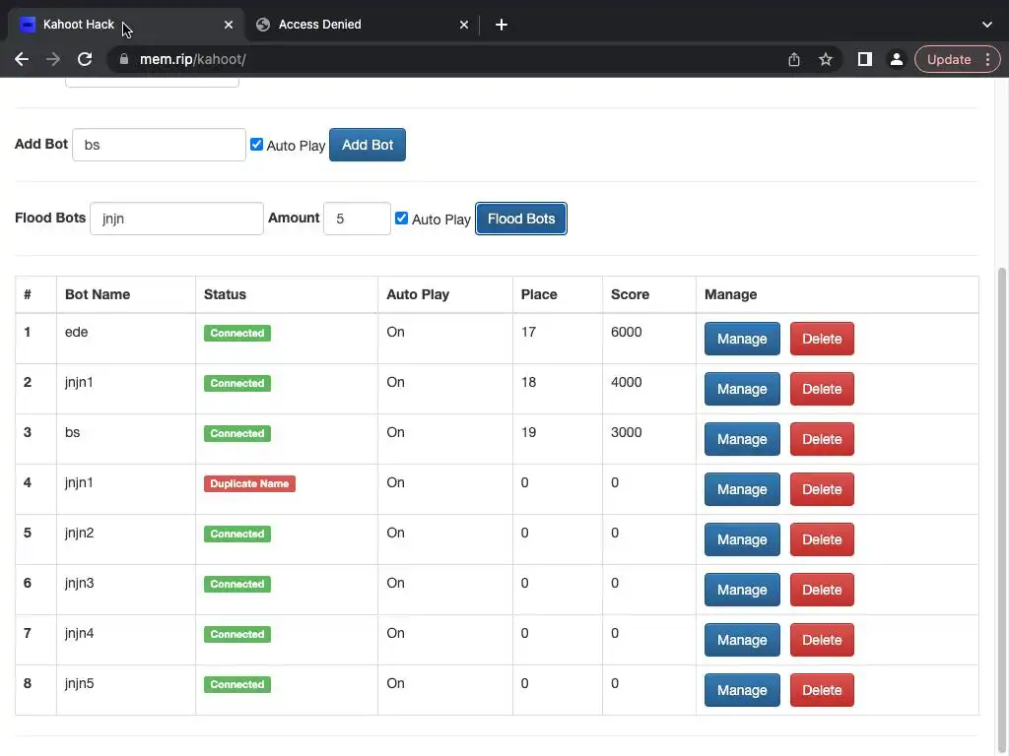This screenshot has width=1009, height=756.
Task: Expand the tab search dropdown
Action: (x=987, y=25)
